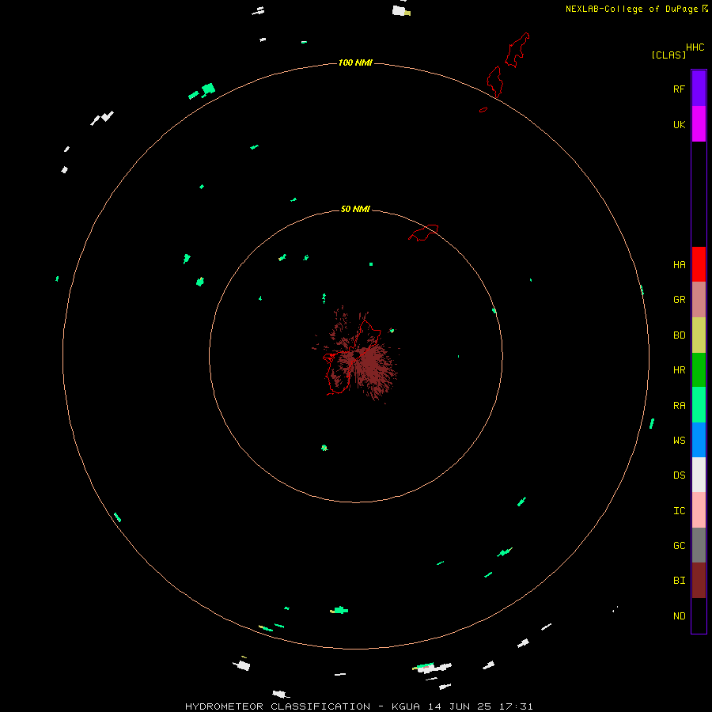
Task: Click the 50 NMI range ring label
Action: [355, 209]
